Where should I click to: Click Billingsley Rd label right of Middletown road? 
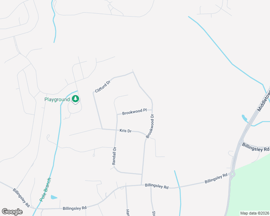[256, 147]
